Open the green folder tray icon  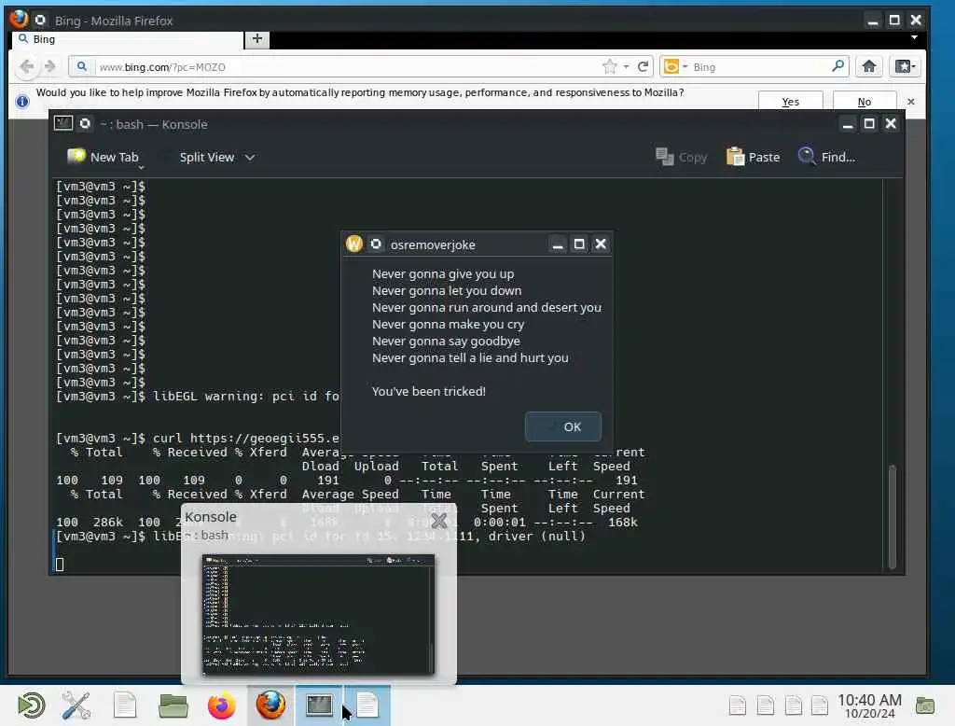pyautogui.click(x=925, y=705)
